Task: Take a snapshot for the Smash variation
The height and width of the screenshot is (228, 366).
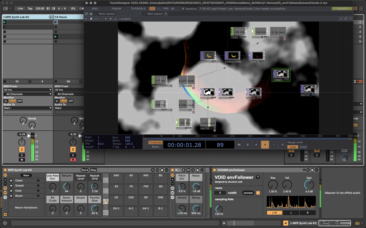Action: 11,186
